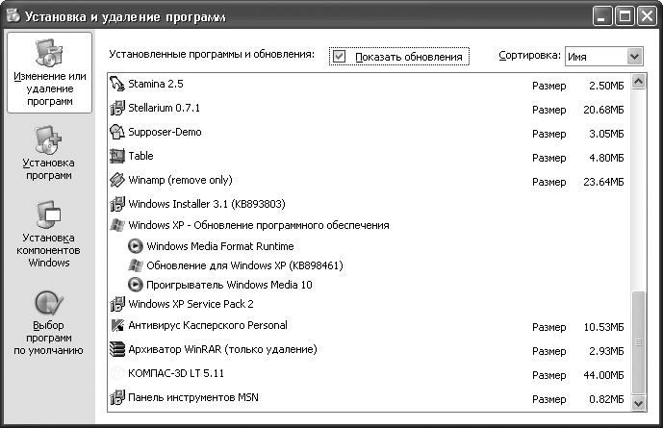Click the Антивирус Касперского Personal icon
Viewport: 663px width, 428px height.
117,326
